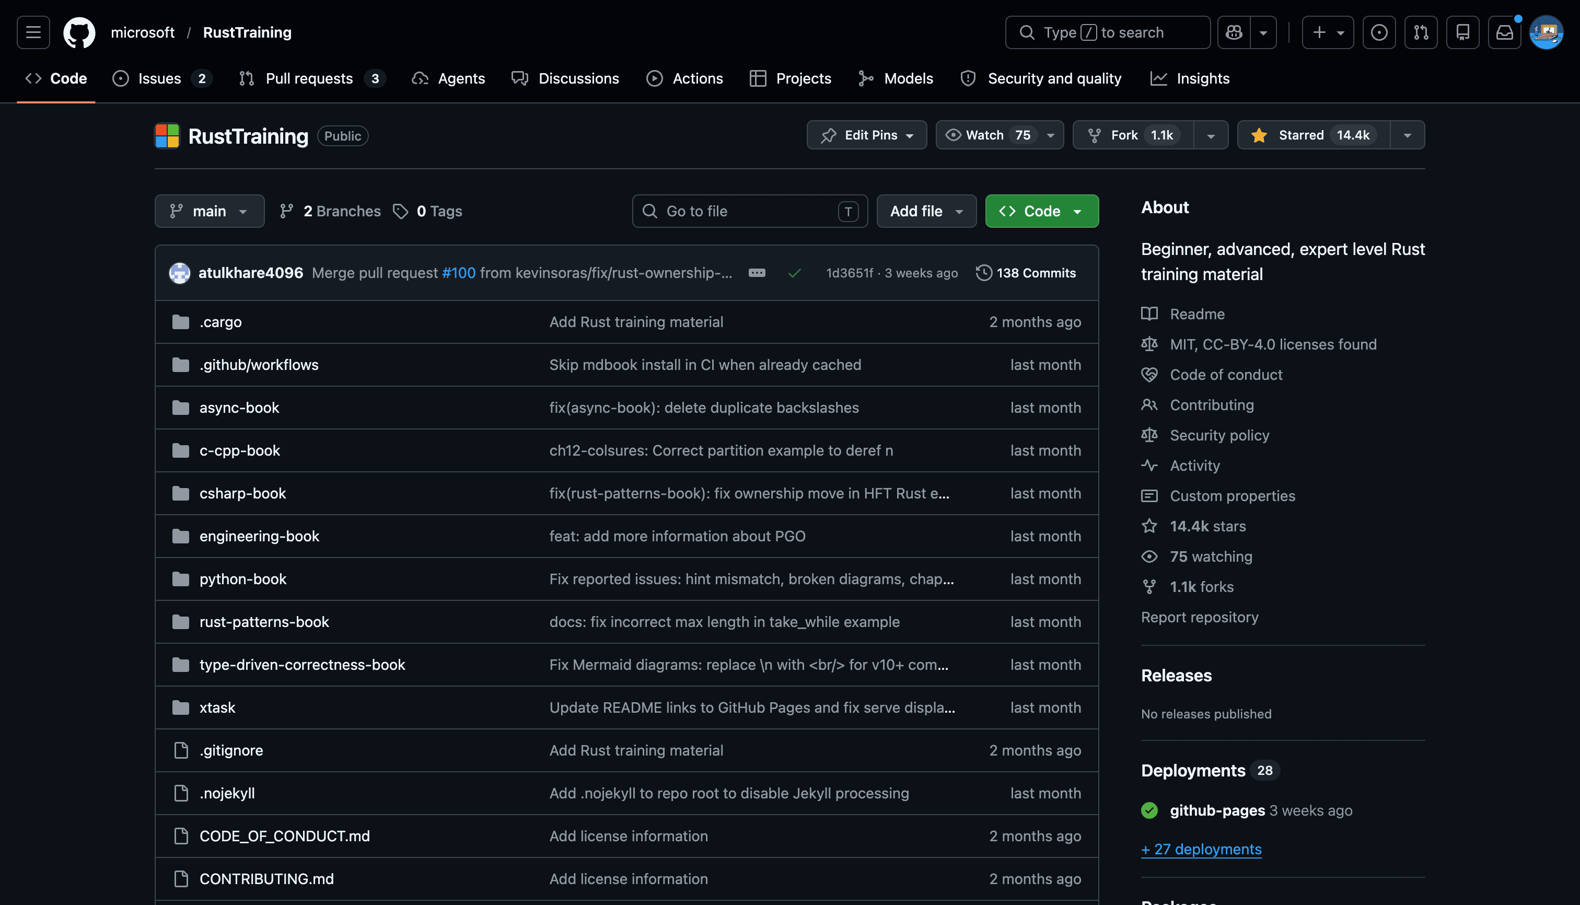Open the engineering-book folder
The image size is (1580, 905).
pyautogui.click(x=259, y=537)
